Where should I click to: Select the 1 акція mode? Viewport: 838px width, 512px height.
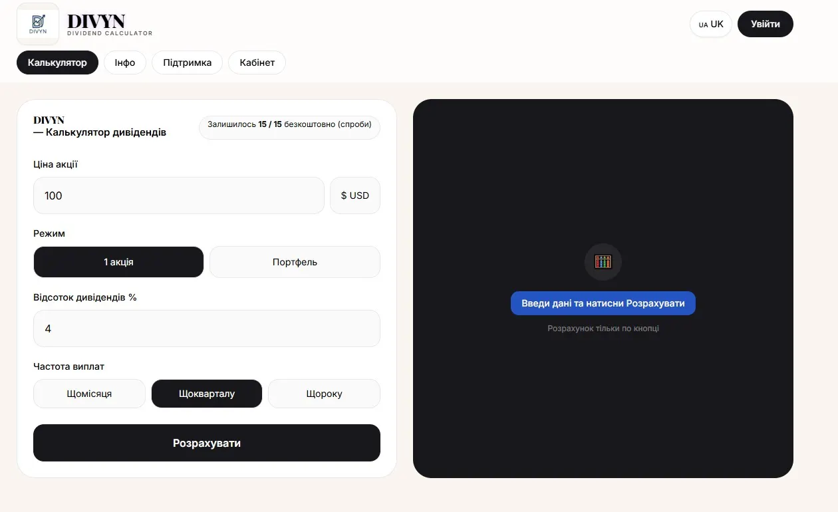(x=118, y=262)
